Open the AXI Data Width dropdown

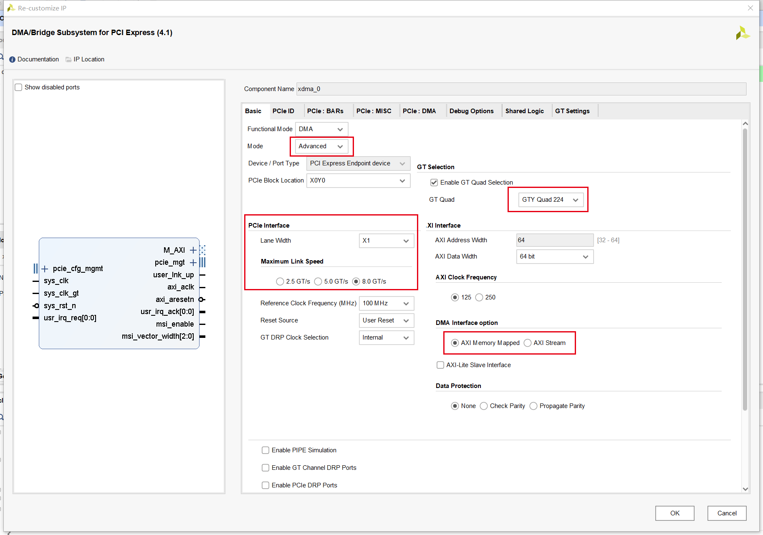pos(554,256)
